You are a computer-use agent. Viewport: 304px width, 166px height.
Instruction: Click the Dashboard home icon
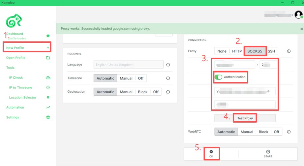48,36
